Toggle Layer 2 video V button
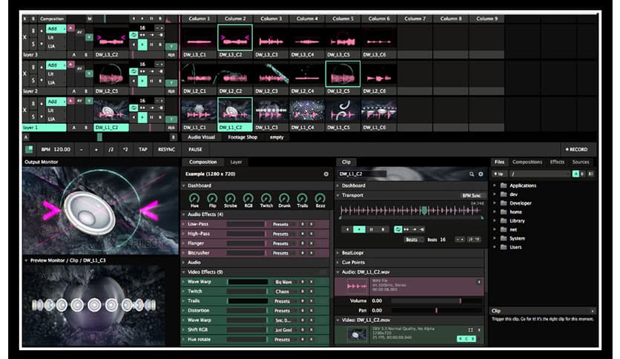This screenshot has width=620, height=359. [x=89, y=73]
